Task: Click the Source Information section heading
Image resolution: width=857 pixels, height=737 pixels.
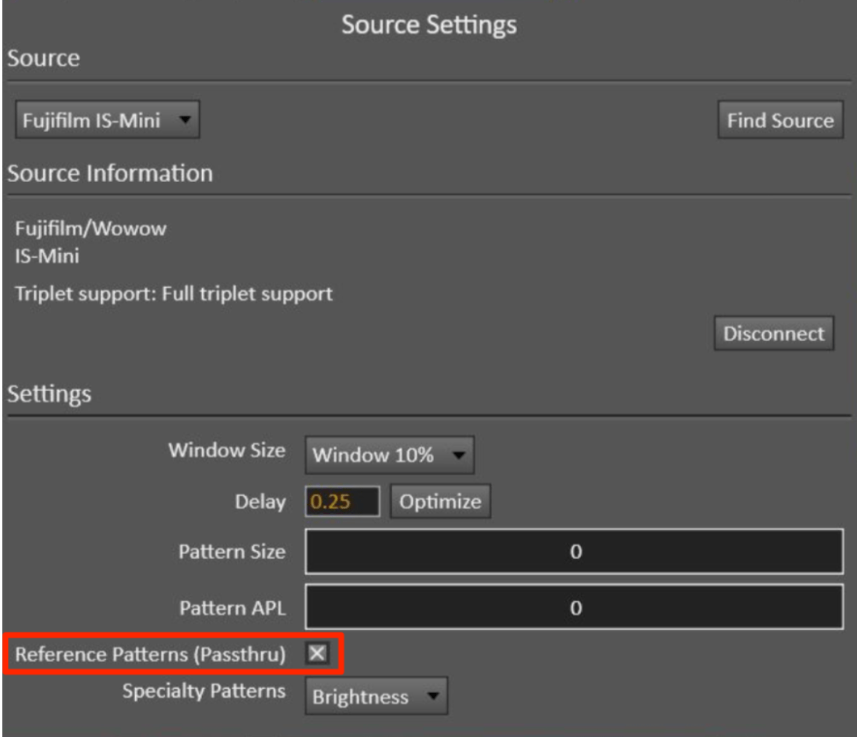Action: (110, 173)
